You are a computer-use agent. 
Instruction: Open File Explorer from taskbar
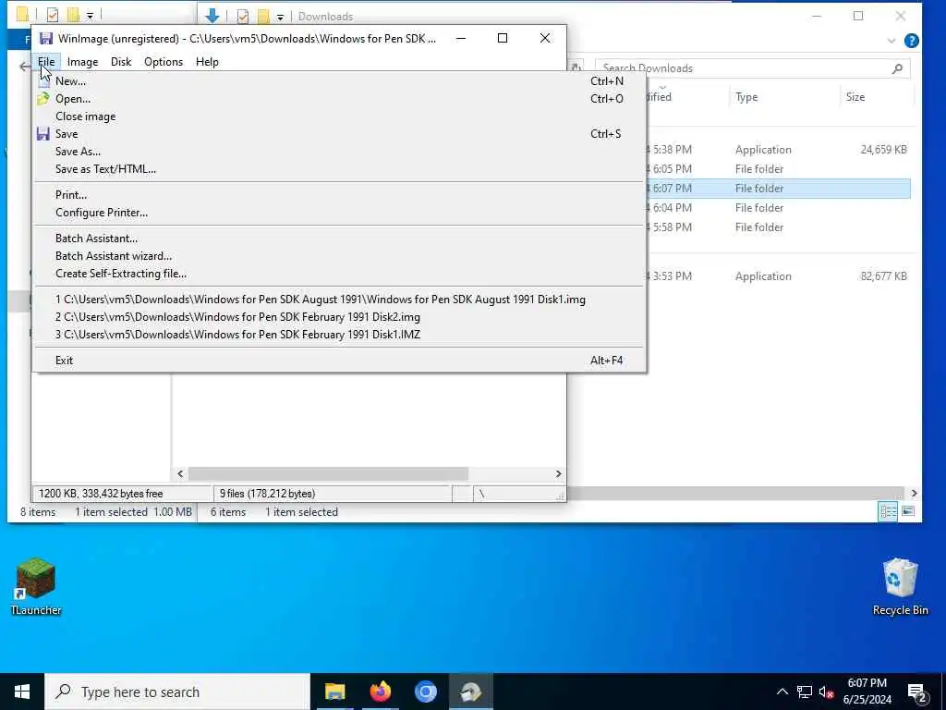334,692
